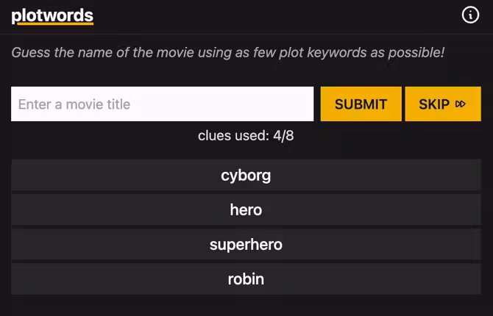This screenshot has width=493, height=316.
Task: Tap the word "robin" in the last clue
Action: pyautogui.click(x=246, y=279)
